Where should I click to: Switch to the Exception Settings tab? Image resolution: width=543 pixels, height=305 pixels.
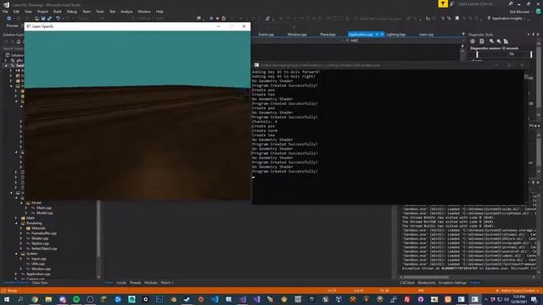[x=452, y=283]
